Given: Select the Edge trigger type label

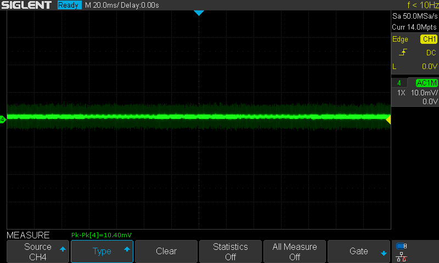Looking at the screenshot, I should click(x=400, y=39).
